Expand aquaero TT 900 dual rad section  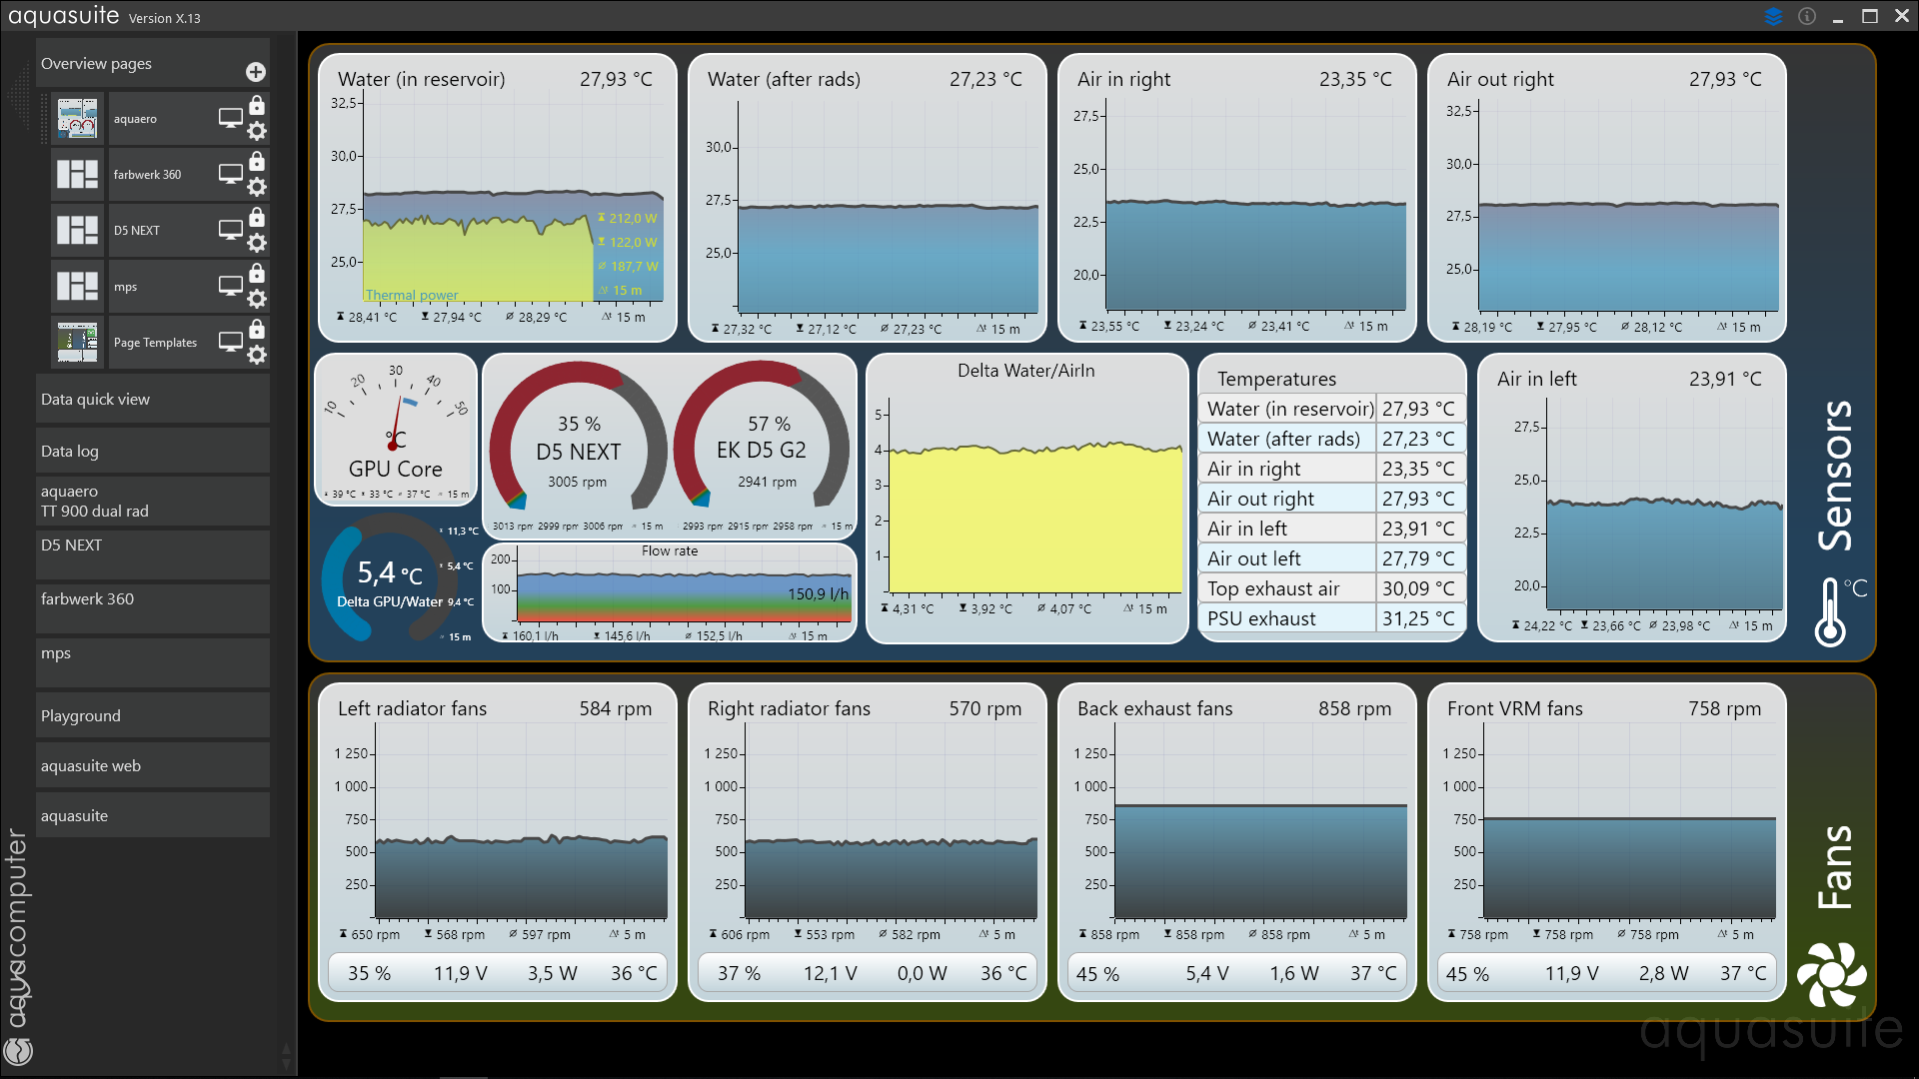[152, 501]
